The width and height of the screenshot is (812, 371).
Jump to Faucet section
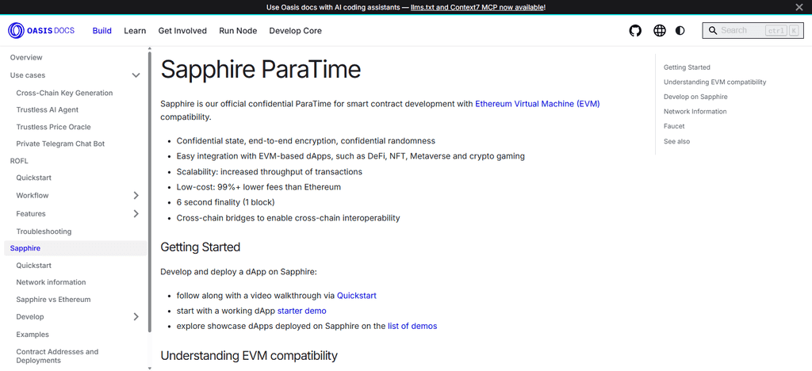[674, 126]
